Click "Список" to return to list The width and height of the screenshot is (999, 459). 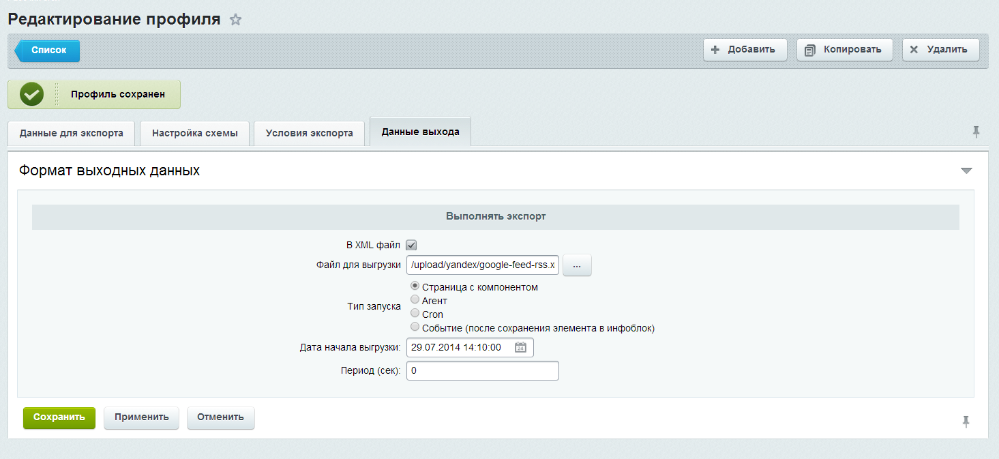48,50
